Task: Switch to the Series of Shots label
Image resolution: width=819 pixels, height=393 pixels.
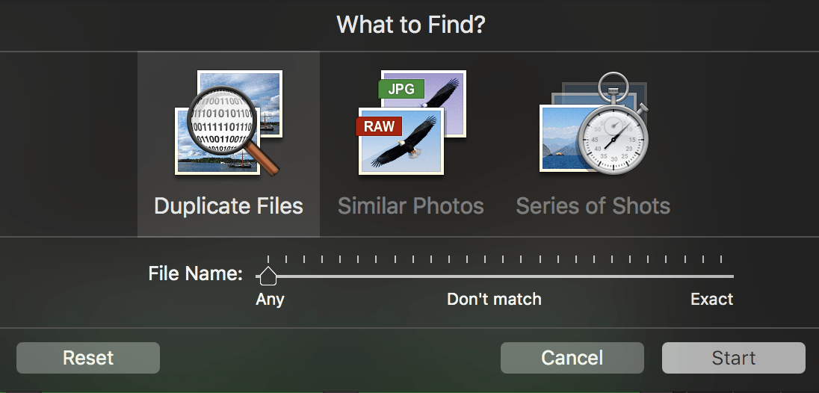Action: tap(593, 206)
